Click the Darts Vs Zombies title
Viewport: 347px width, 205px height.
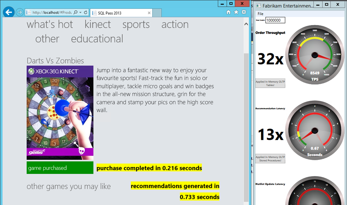tap(55, 60)
